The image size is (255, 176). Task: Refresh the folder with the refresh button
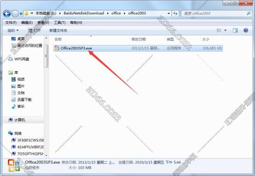pyautogui.click(x=175, y=13)
